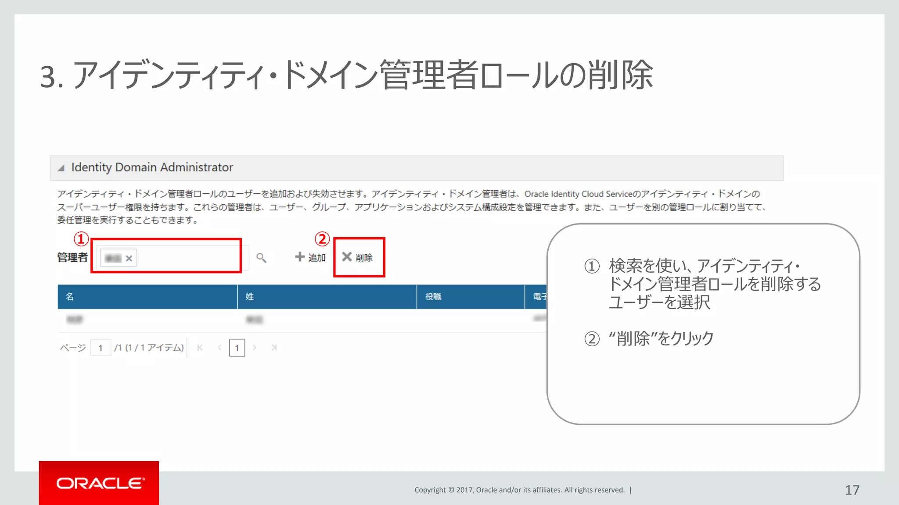Remove the selected user tag with X

(x=129, y=258)
